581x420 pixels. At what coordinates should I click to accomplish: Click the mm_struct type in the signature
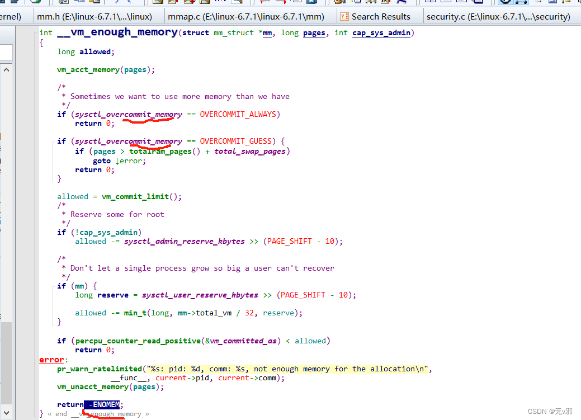tap(233, 33)
